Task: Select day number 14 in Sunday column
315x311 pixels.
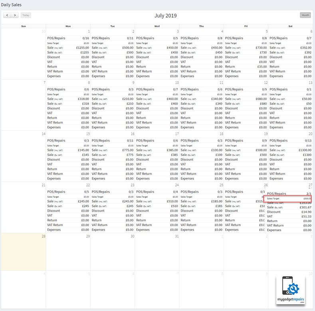Action: coord(44,134)
